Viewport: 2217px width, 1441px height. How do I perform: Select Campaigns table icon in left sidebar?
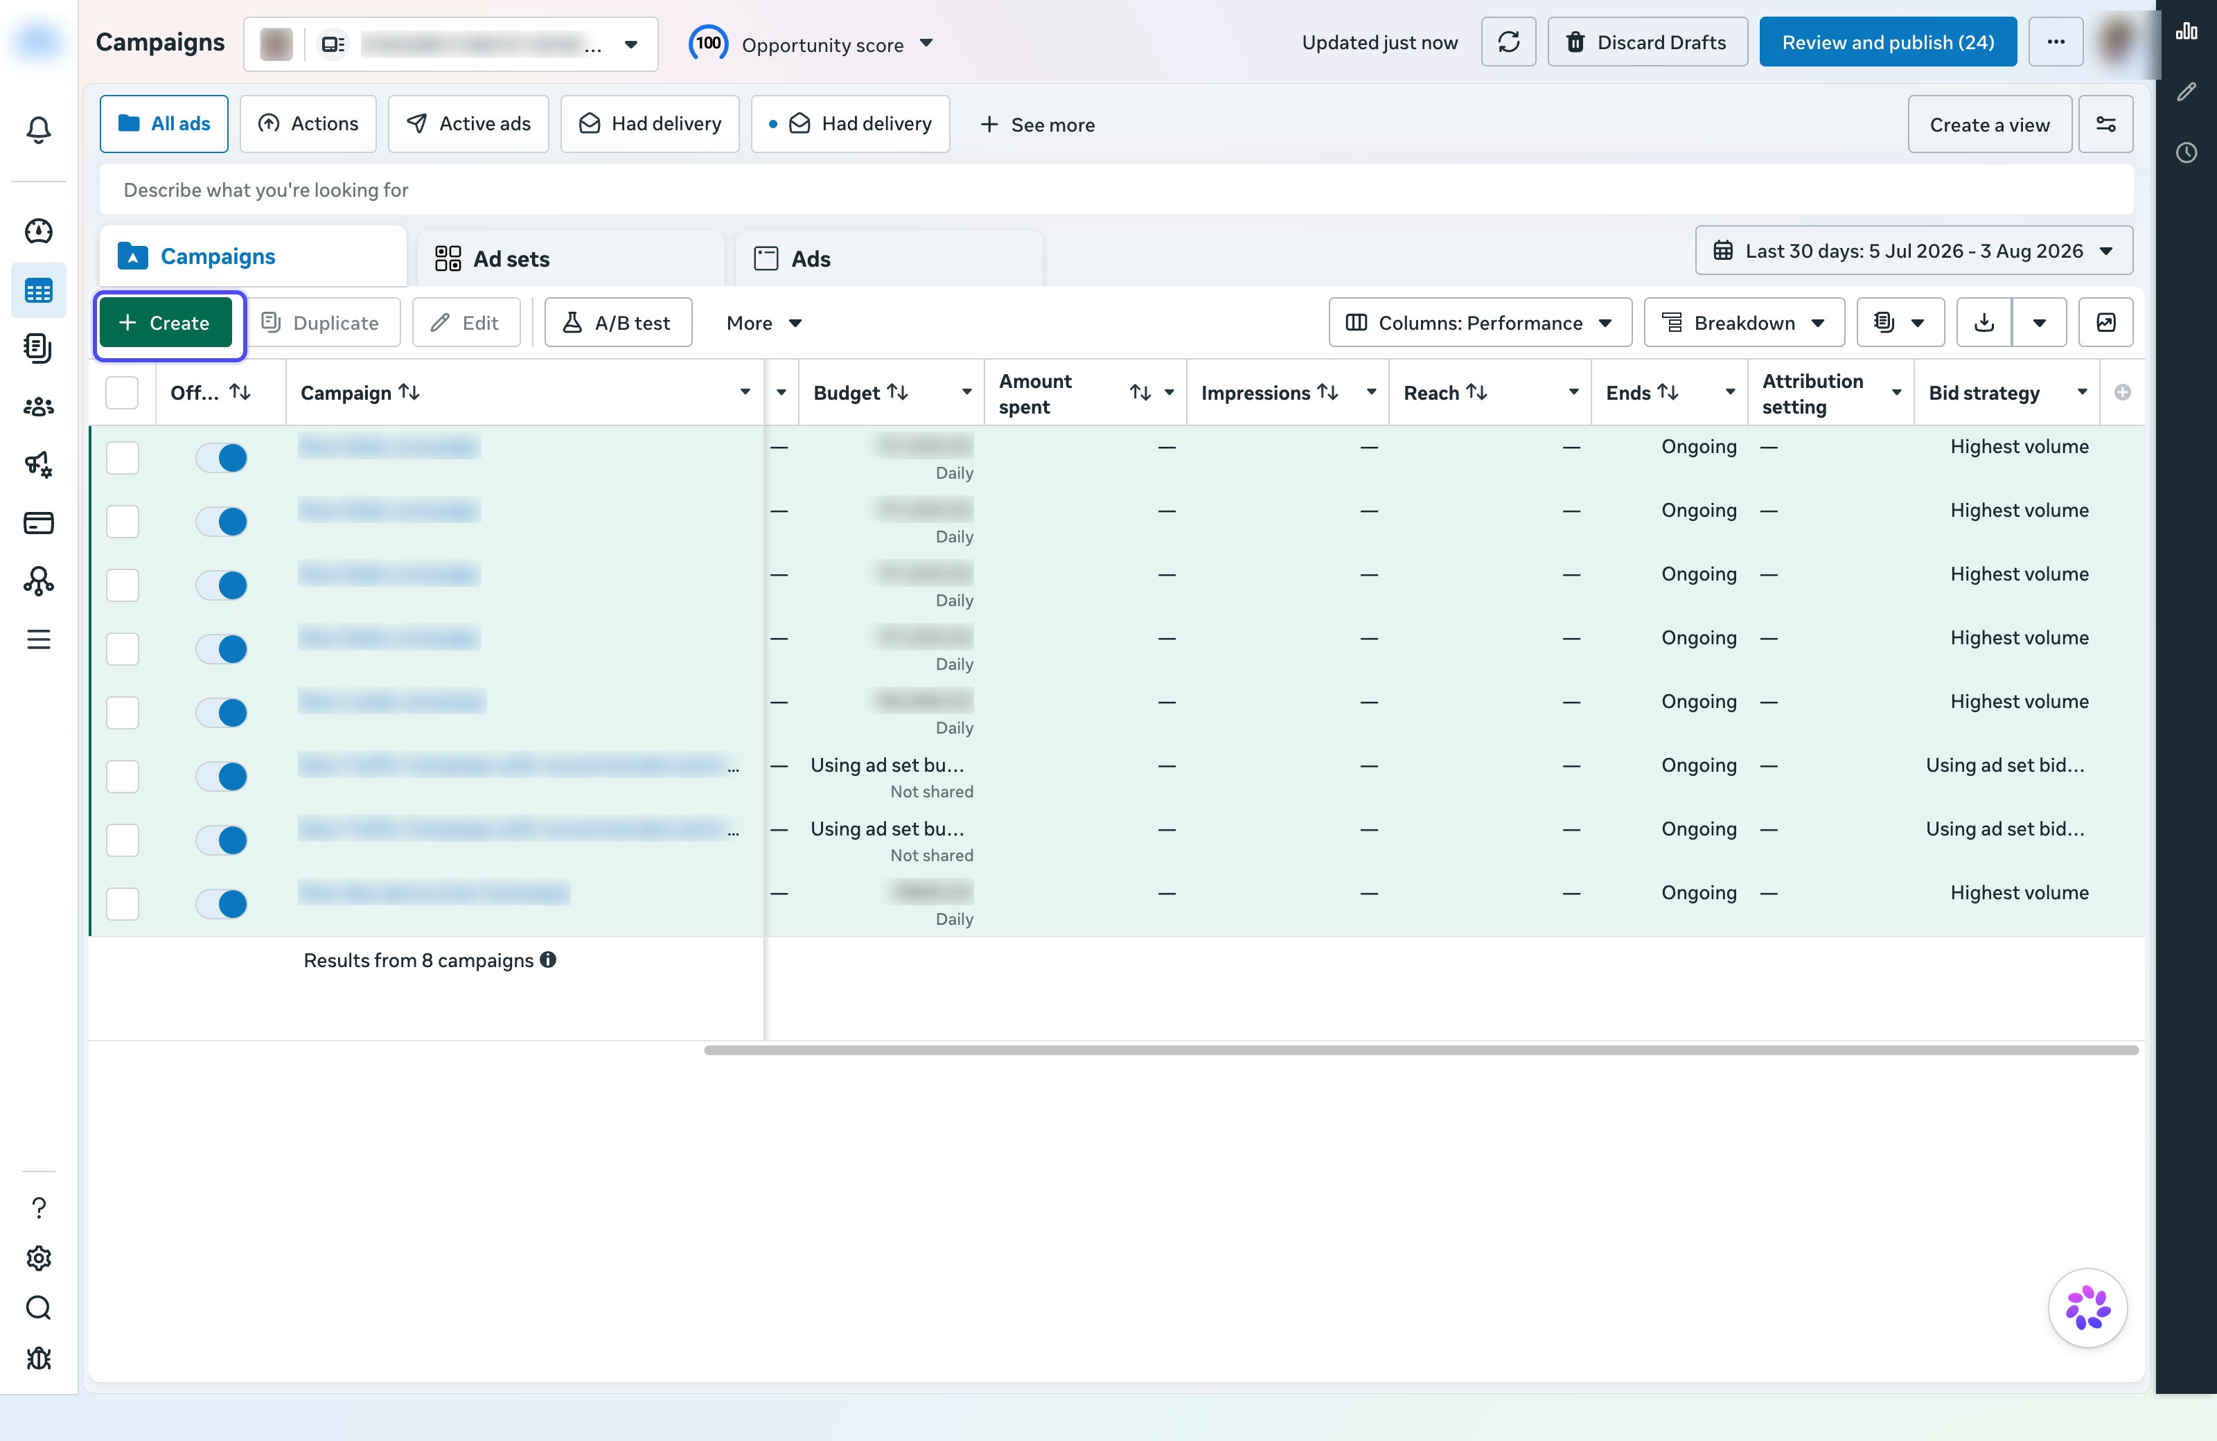(38, 290)
